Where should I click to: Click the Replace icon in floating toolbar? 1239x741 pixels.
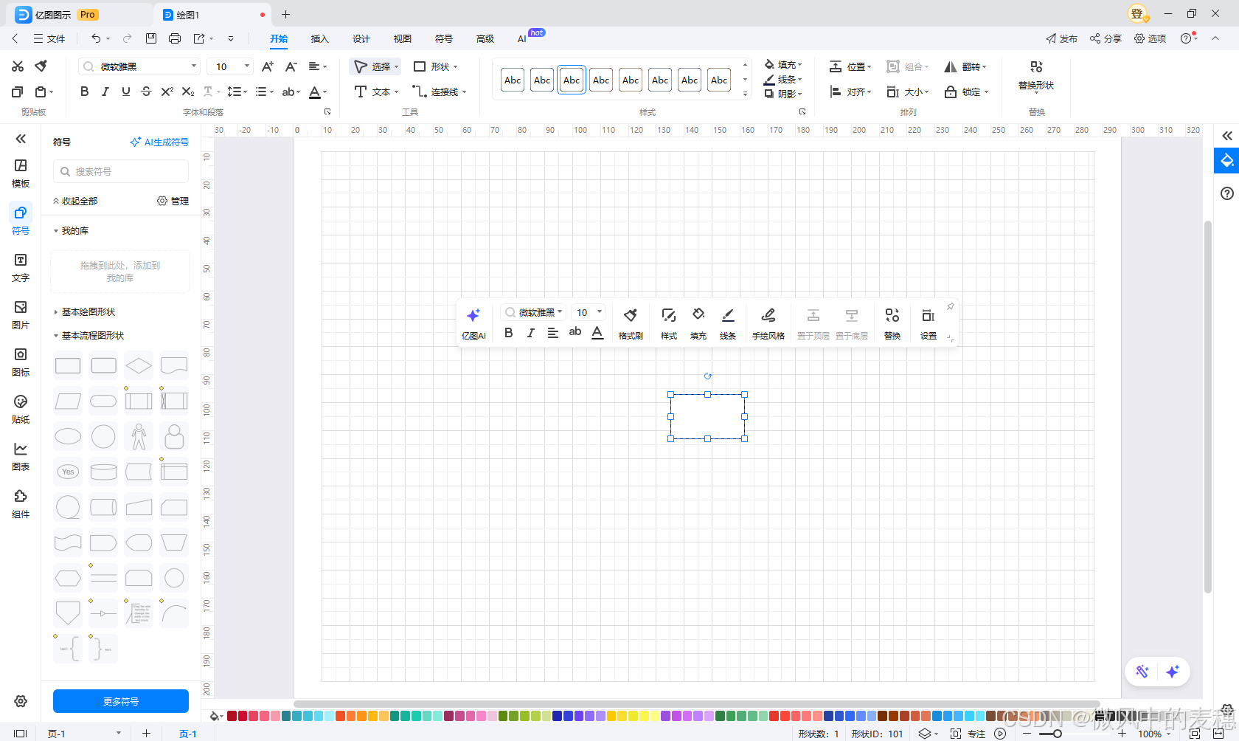click(892, 323)
